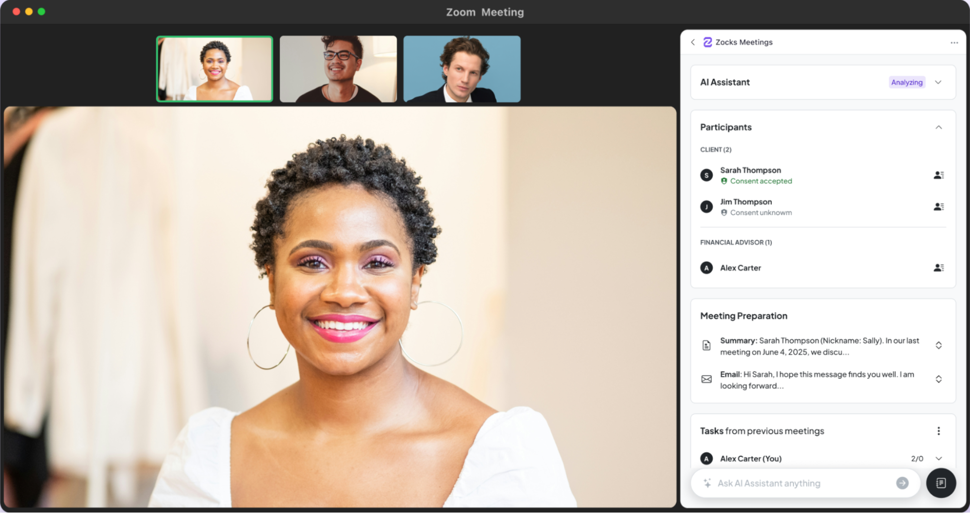Open Sarah Thompson's contact details icon
970x513 pixels.
click(938, 175)
